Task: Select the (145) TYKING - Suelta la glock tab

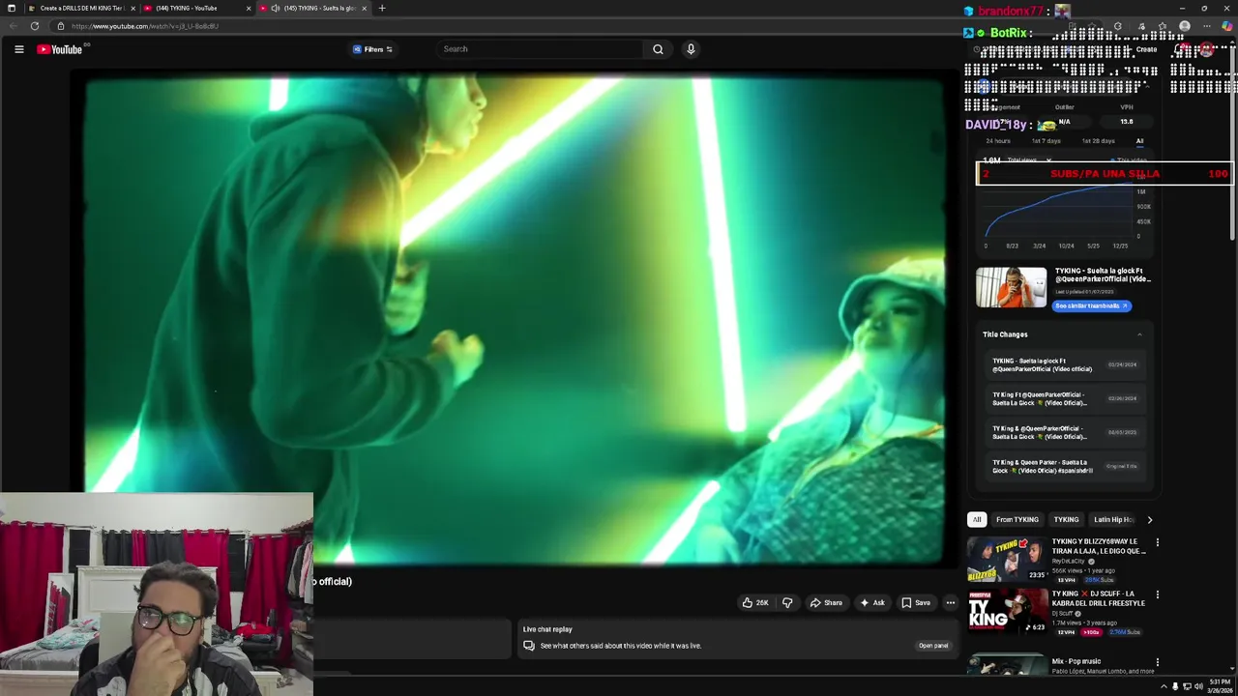Action: click(x=314, y=8)
